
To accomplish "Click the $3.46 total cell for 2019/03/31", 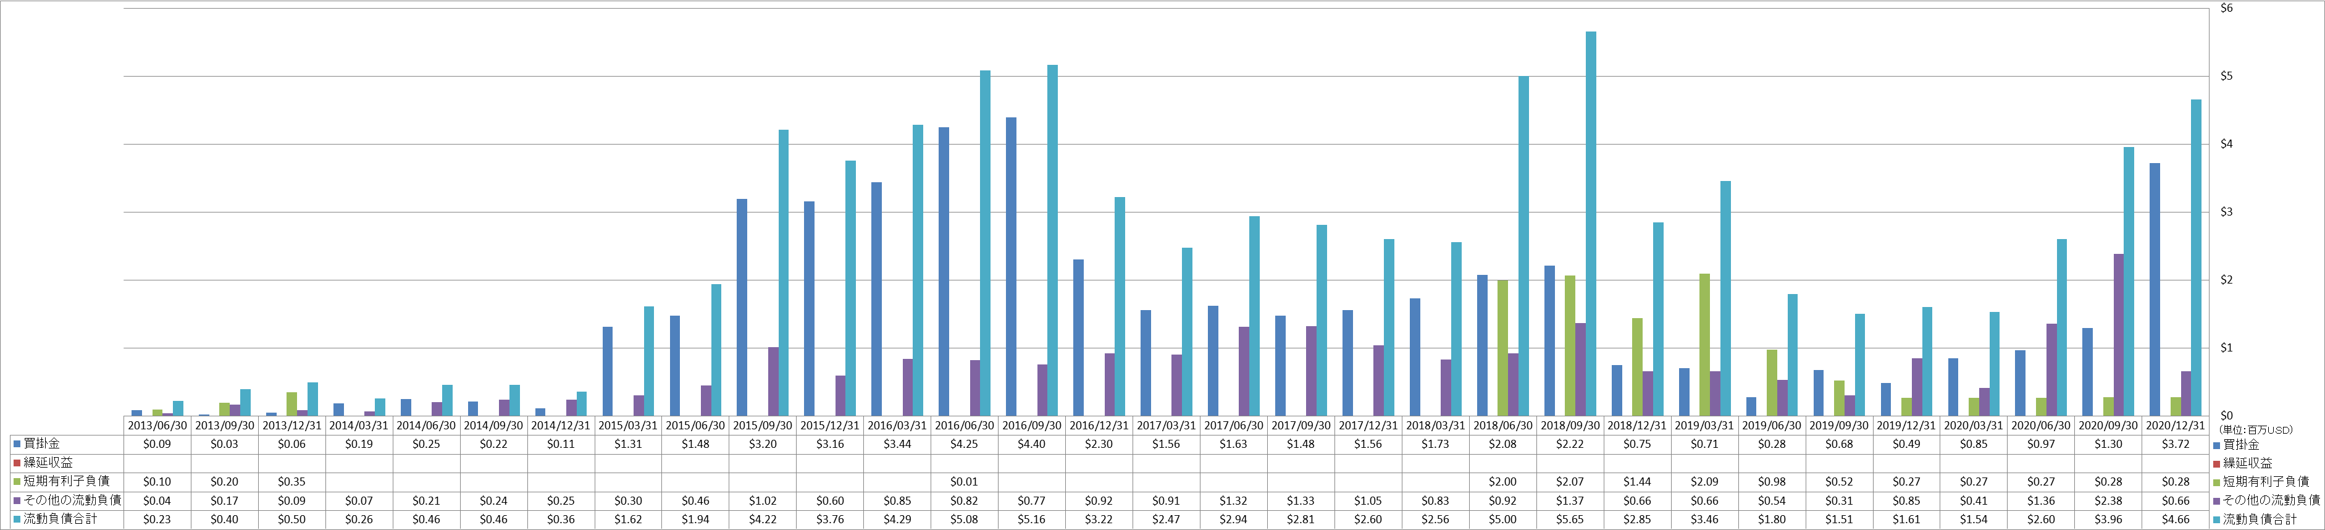I will [1705, 520].
